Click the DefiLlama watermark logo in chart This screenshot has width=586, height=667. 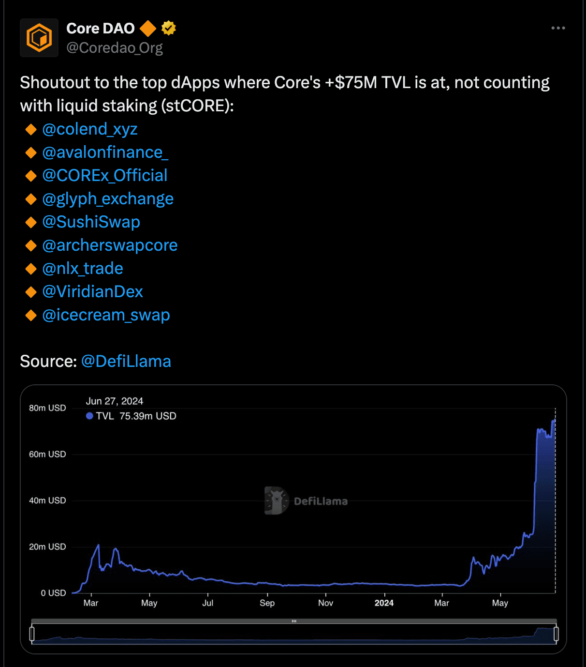click(x=277, y=500)
